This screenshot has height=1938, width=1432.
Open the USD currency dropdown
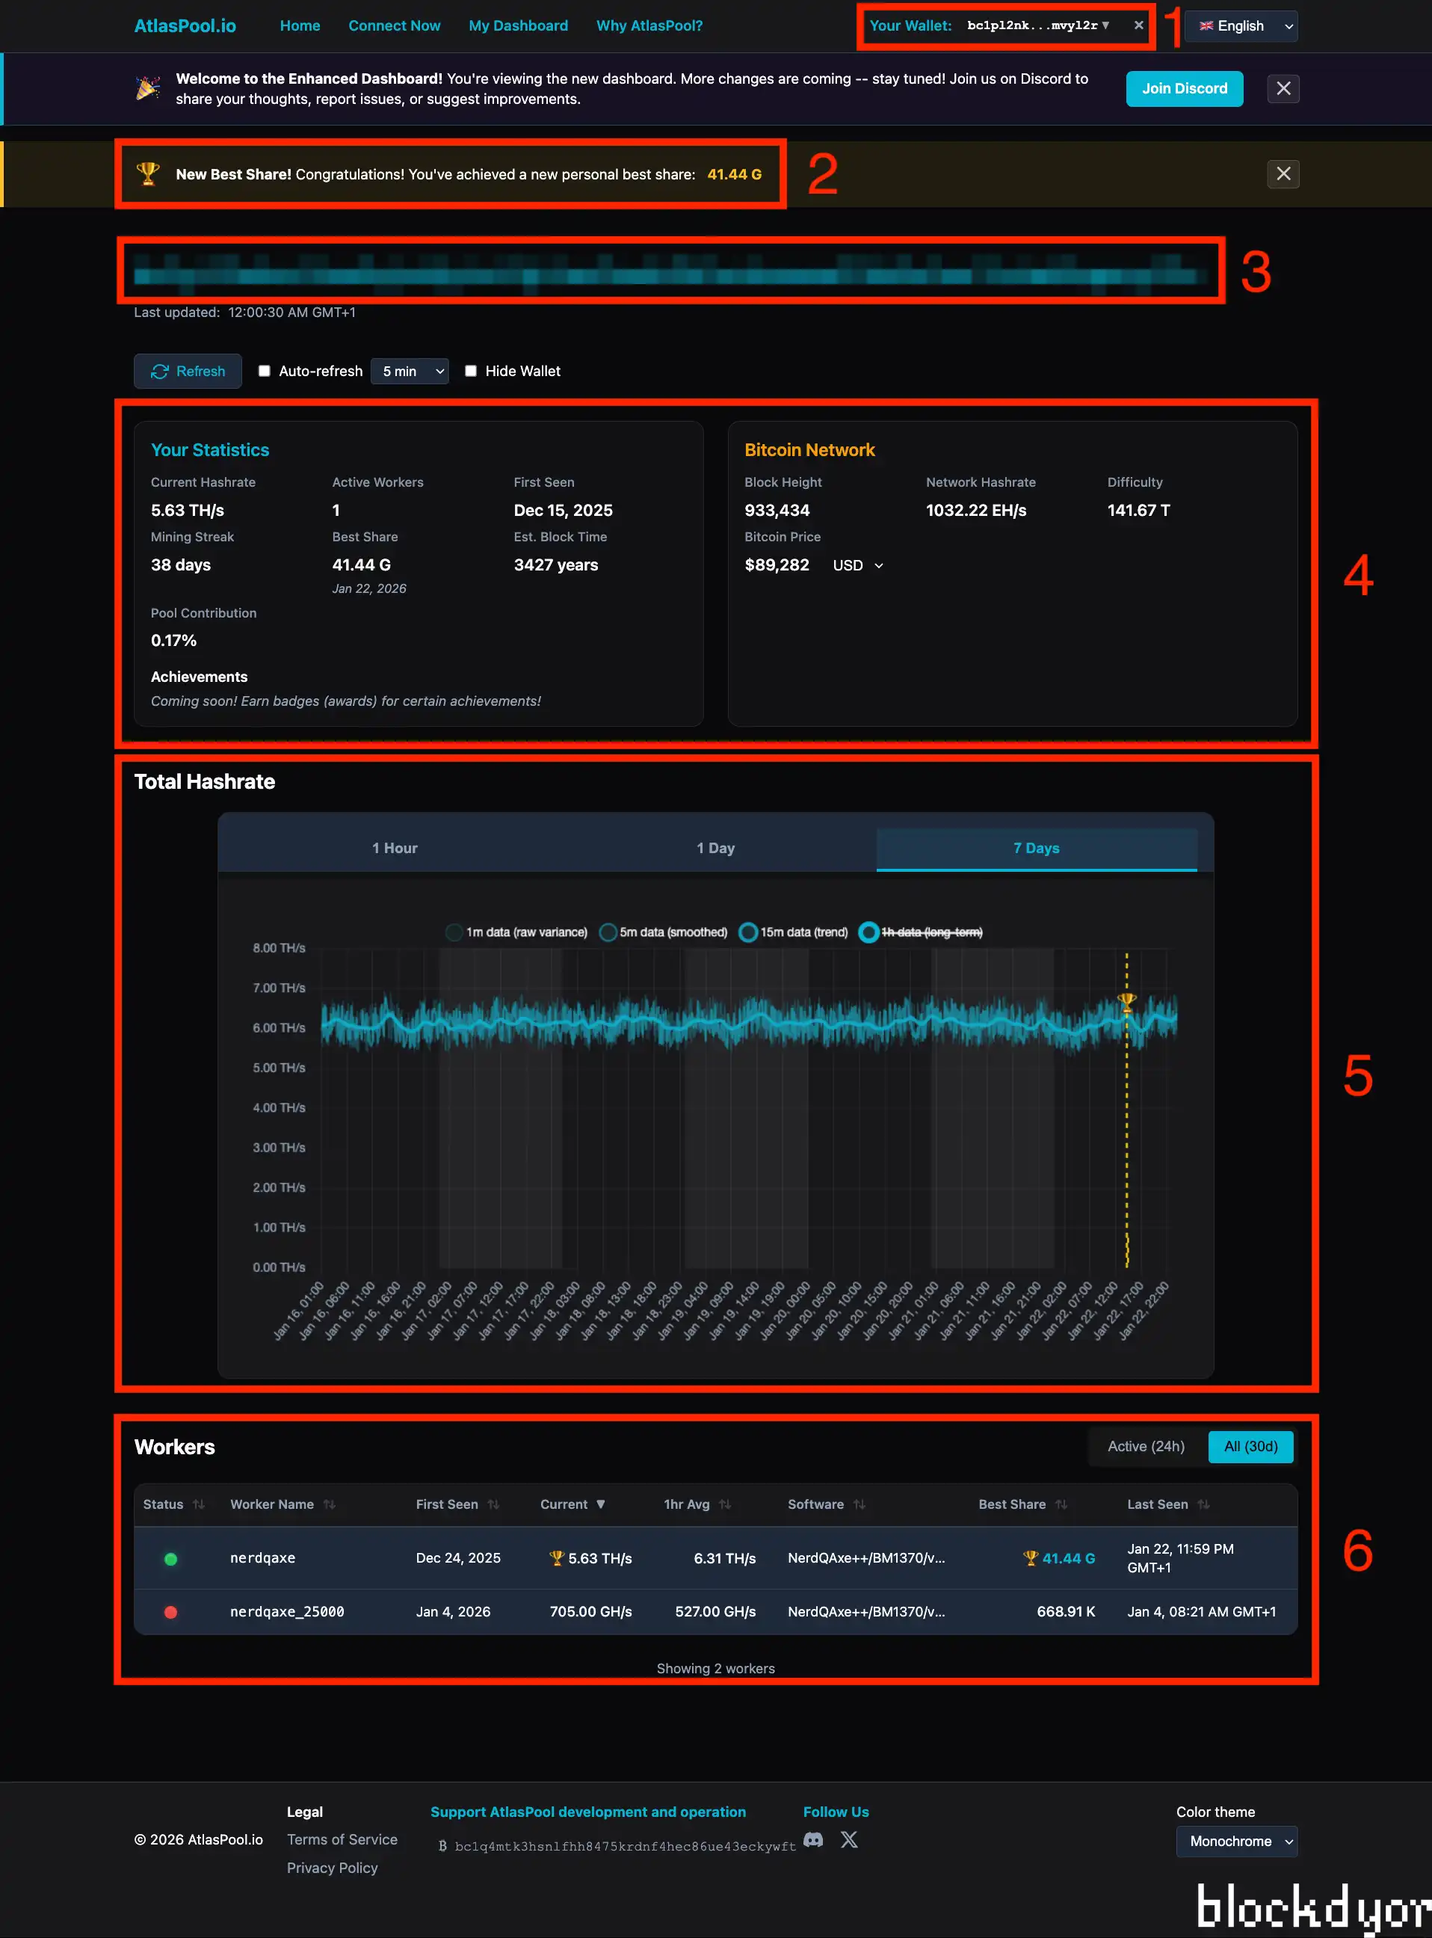click(x=857, y=565)
